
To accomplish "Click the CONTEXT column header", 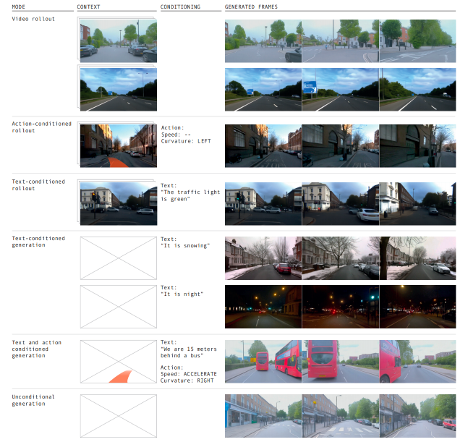I will pyautogui.click(x=88, y=7).
